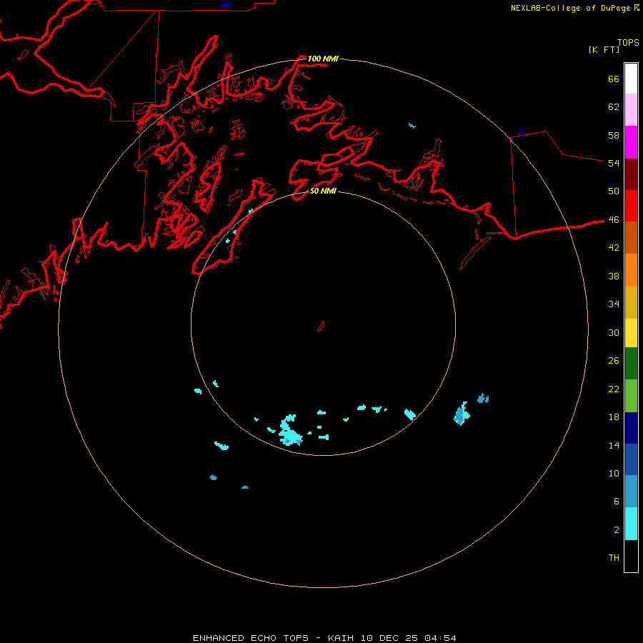Select the magenta legend color band

click(631, 142)
